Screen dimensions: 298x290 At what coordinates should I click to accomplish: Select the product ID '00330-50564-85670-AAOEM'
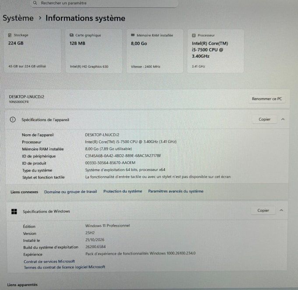(x=110, y=163)
